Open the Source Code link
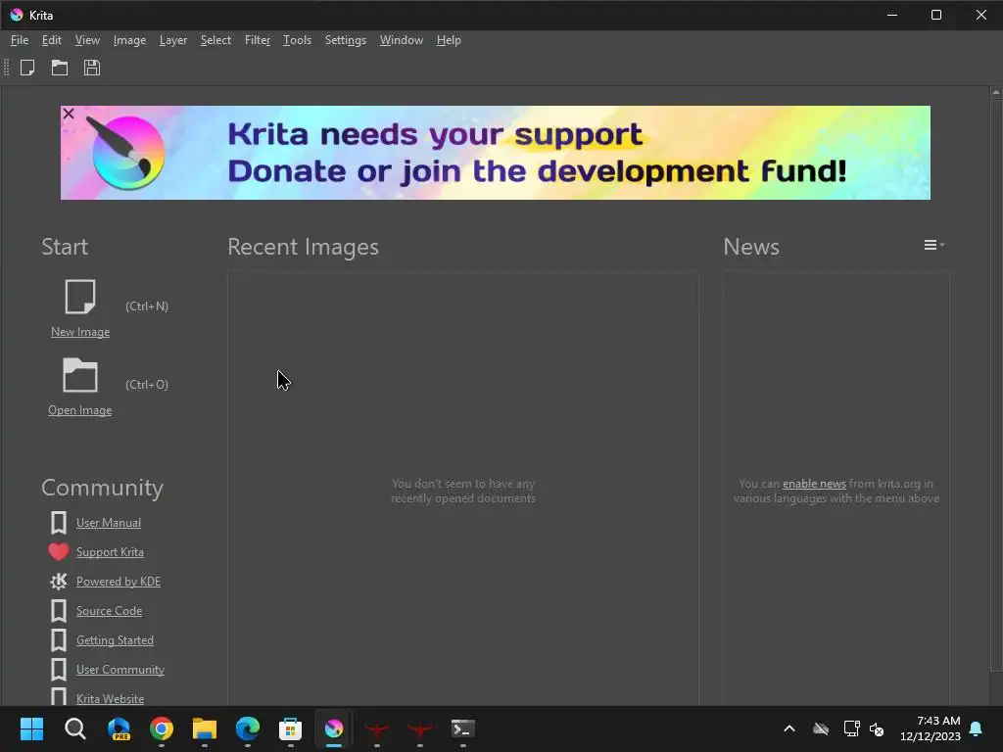The width and height of the screenshot is (1003, 752). [110, 611]
